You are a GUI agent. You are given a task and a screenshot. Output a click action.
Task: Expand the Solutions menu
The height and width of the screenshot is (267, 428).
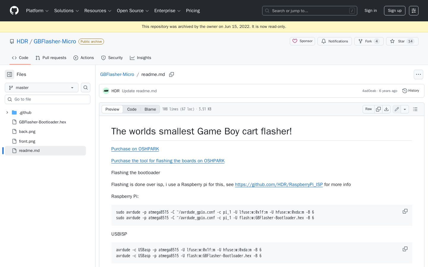click(x=67, y=11)
